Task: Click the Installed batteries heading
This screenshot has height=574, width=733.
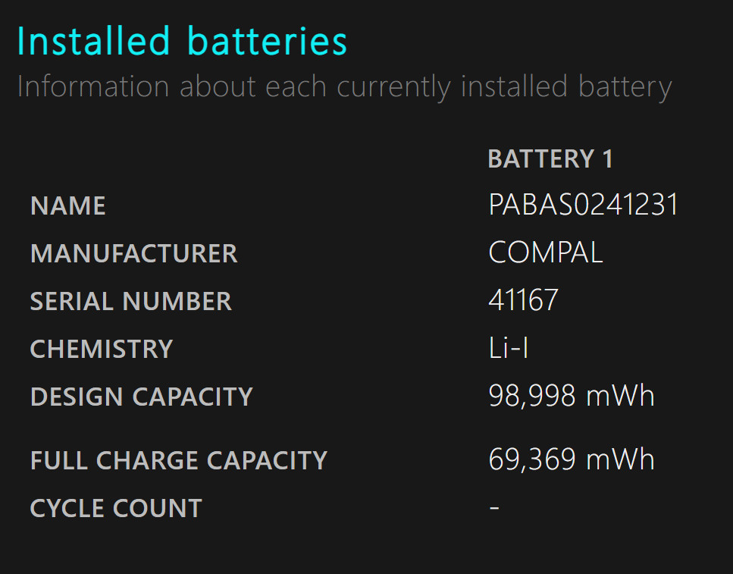Action: (182, 41)
